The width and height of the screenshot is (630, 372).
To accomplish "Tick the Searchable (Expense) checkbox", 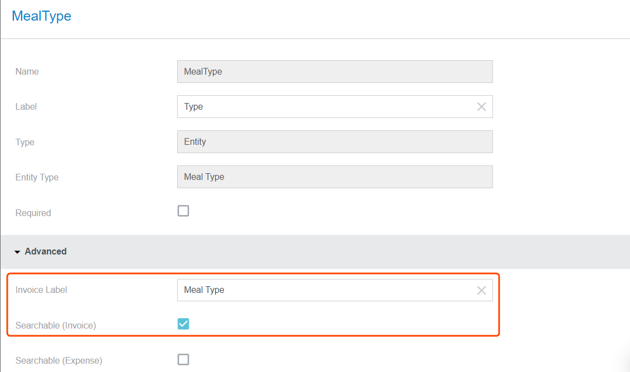I will click(183, 360).
